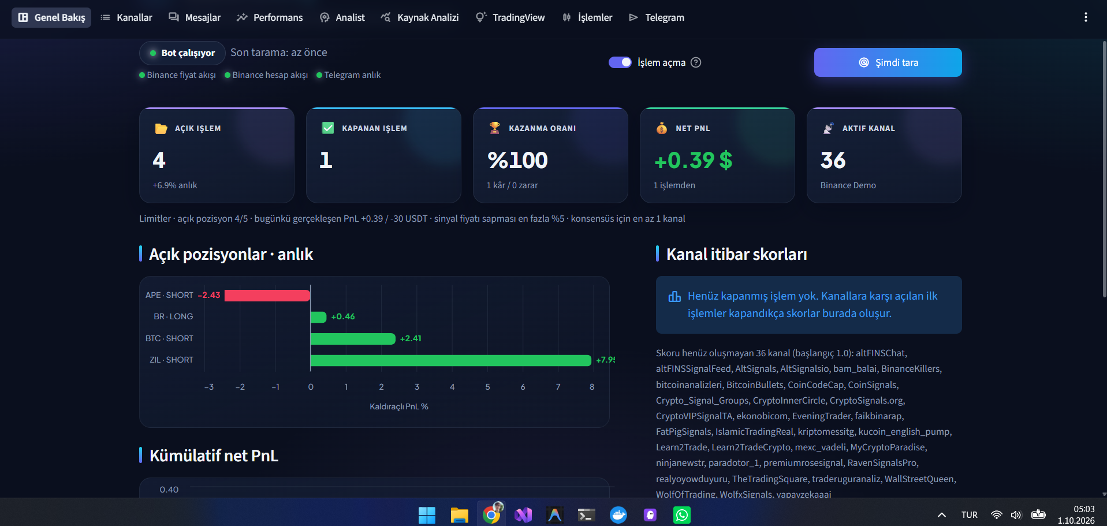This screenshot has height=526, width=1107.
Task: Click the Kazanma Oranı trophy icon
Action: 494,128
